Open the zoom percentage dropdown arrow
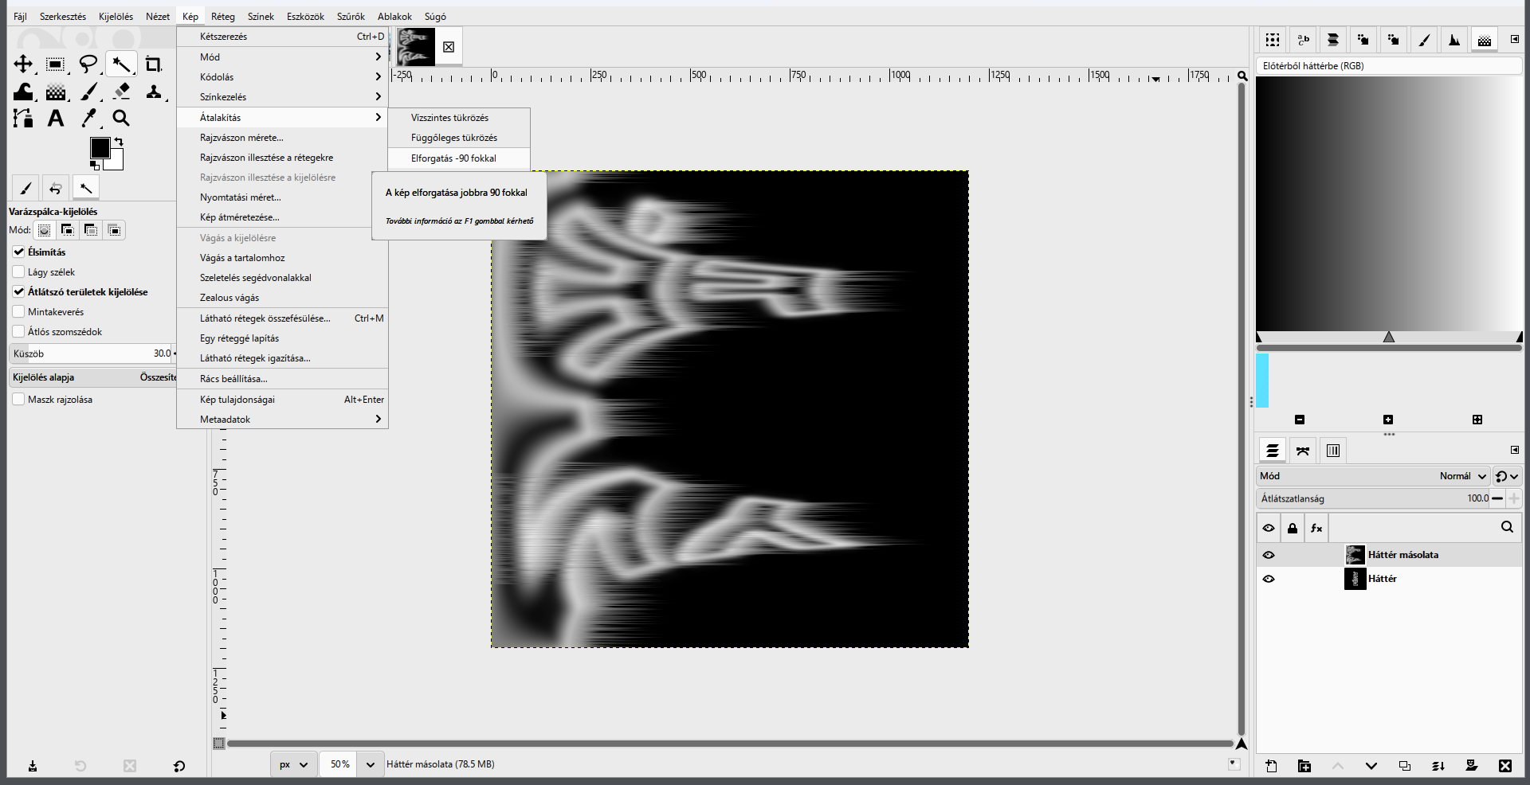This screenshot has height=785, width=1530. [x=370, y=764]
